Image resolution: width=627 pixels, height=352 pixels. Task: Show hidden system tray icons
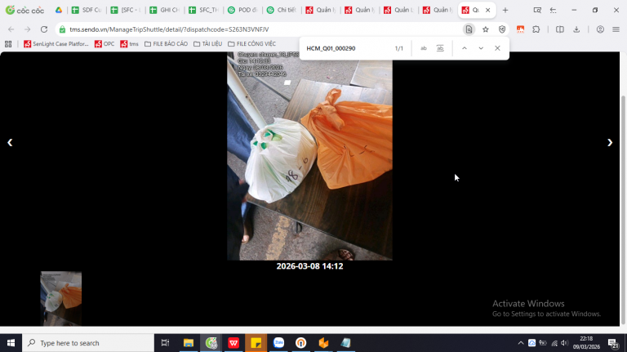(520, 343)
